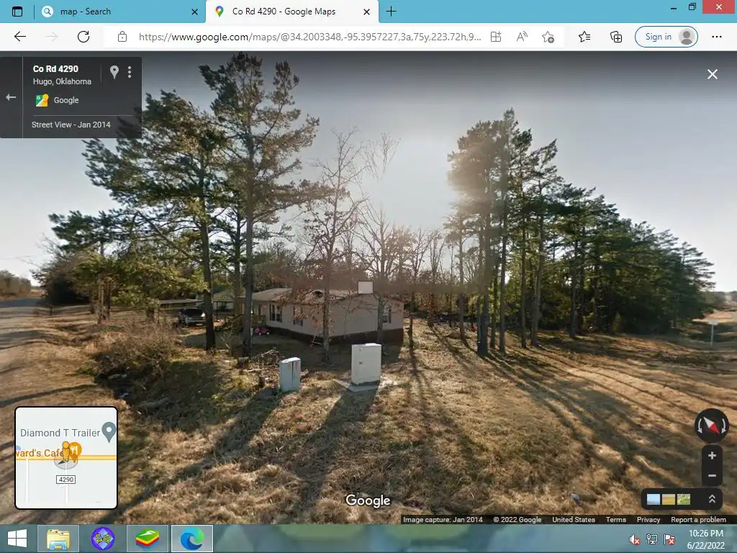737x553 pixels.
Task: Add this page to favorites with star-plus icon
Action: click(x=548, y=37)
